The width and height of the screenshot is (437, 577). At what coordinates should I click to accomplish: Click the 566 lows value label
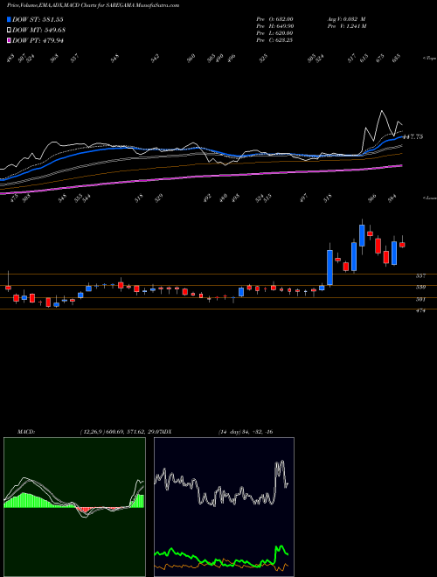point(372,198)
